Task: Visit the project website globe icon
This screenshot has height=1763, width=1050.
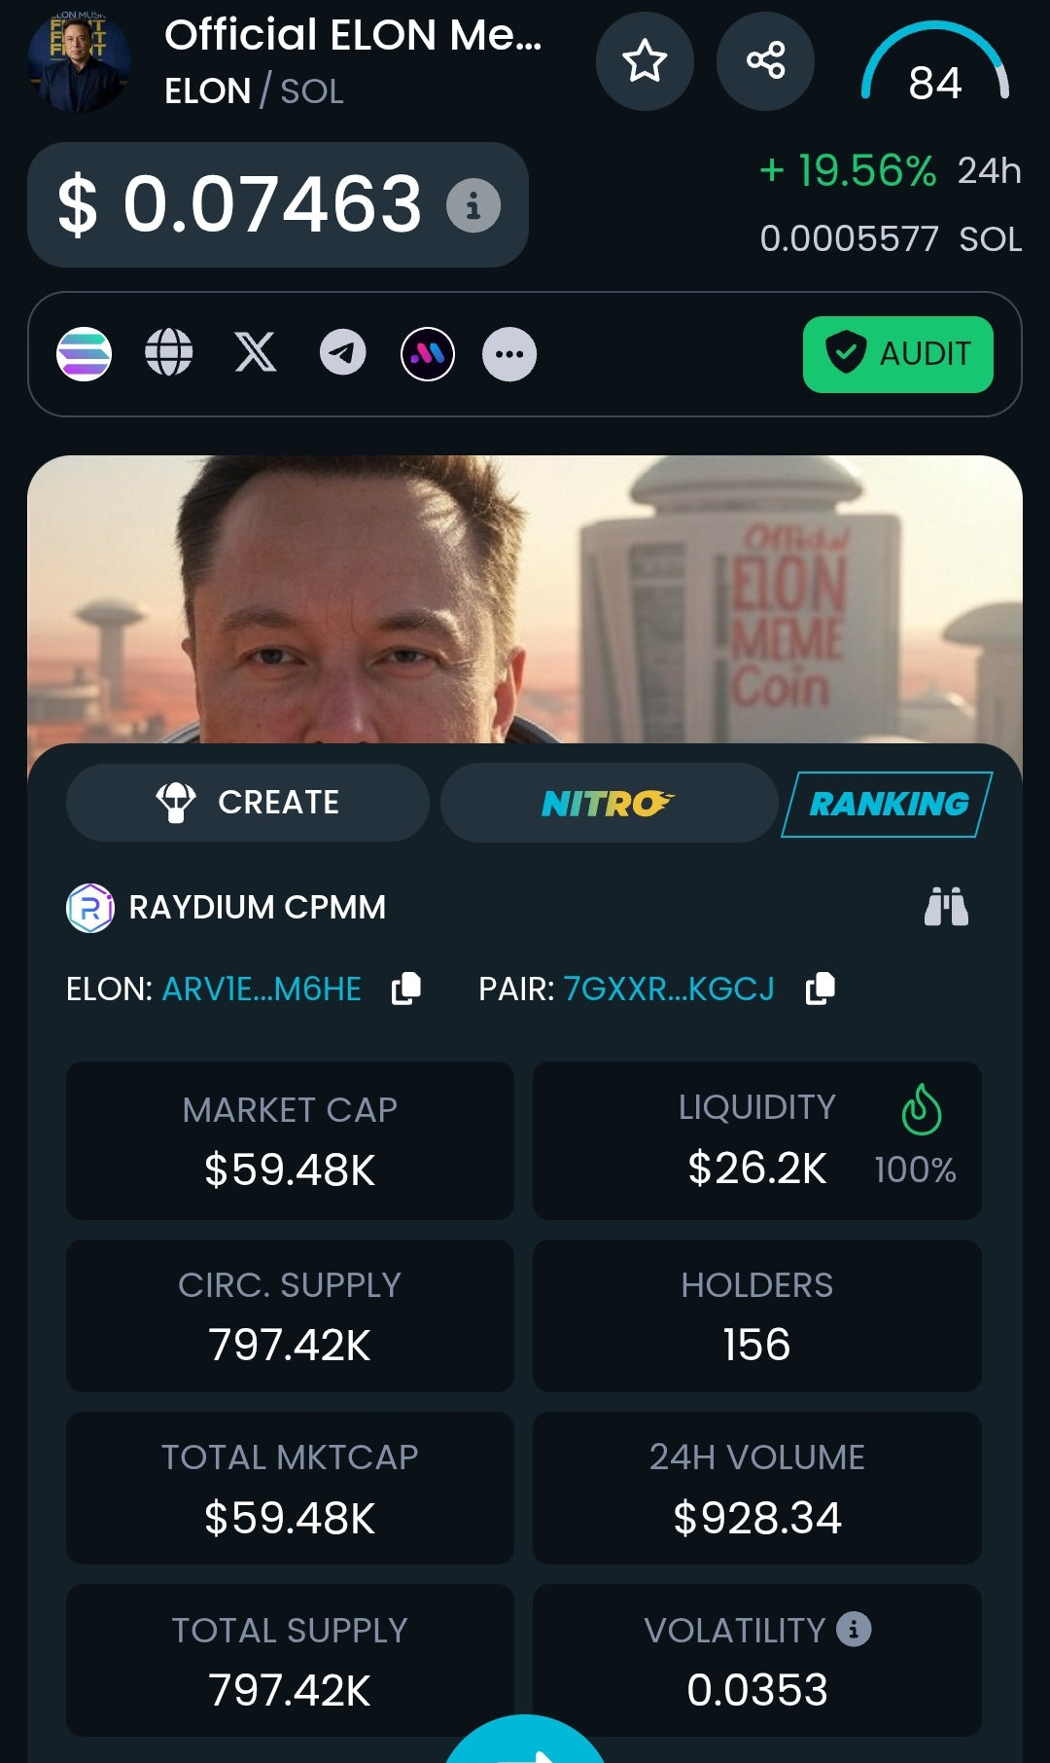Action: 169,352
